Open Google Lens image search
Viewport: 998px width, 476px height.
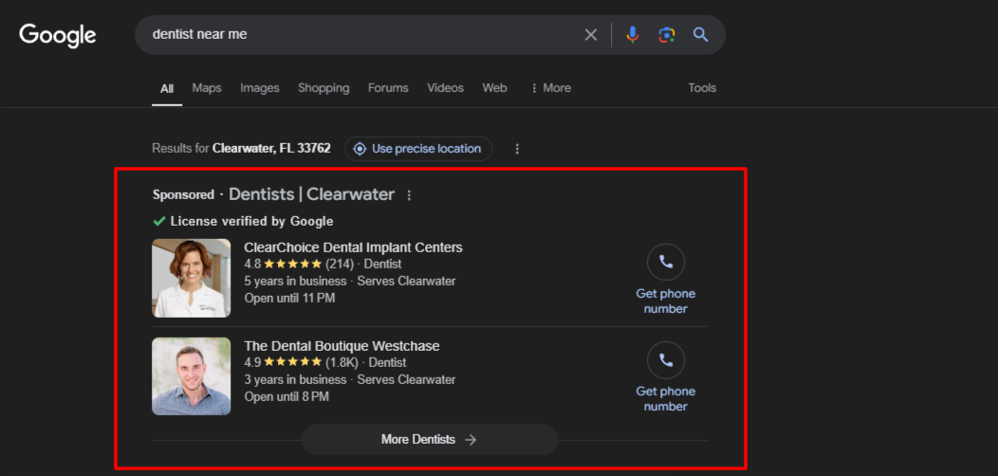click(x=666, y=35)
